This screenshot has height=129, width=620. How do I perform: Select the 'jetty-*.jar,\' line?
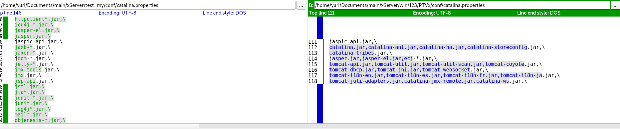pyautogui.click(x=34, y=64)
